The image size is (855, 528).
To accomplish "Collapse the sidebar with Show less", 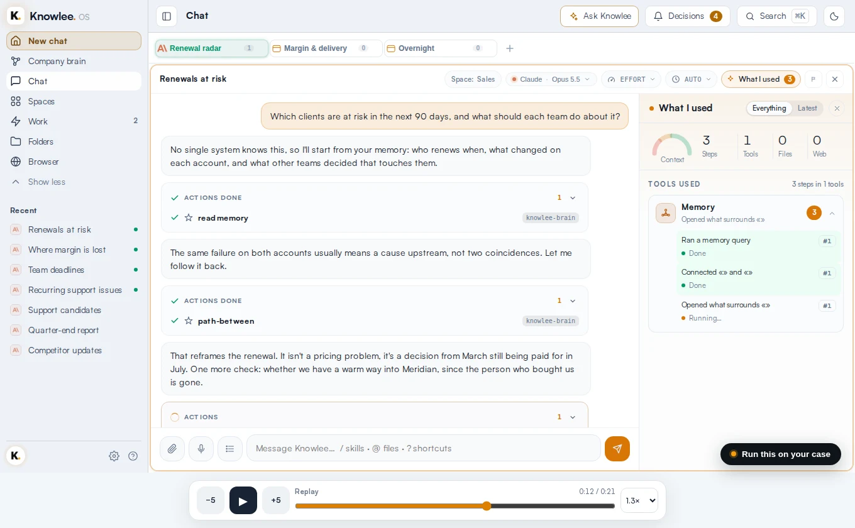I will [x=74, y=182].
